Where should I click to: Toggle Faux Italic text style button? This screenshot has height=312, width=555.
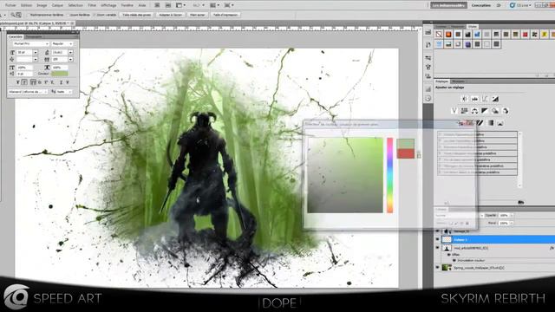coord(24,82)
